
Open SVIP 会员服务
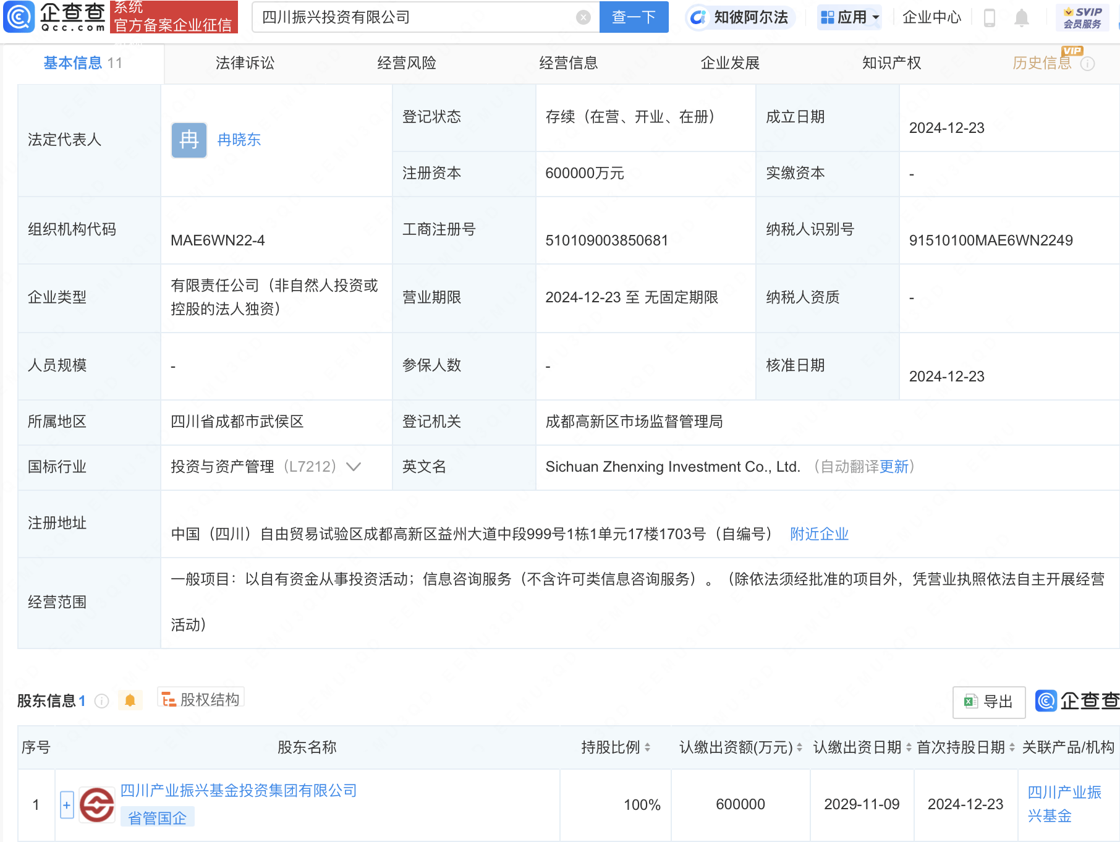click(1082, 17)
